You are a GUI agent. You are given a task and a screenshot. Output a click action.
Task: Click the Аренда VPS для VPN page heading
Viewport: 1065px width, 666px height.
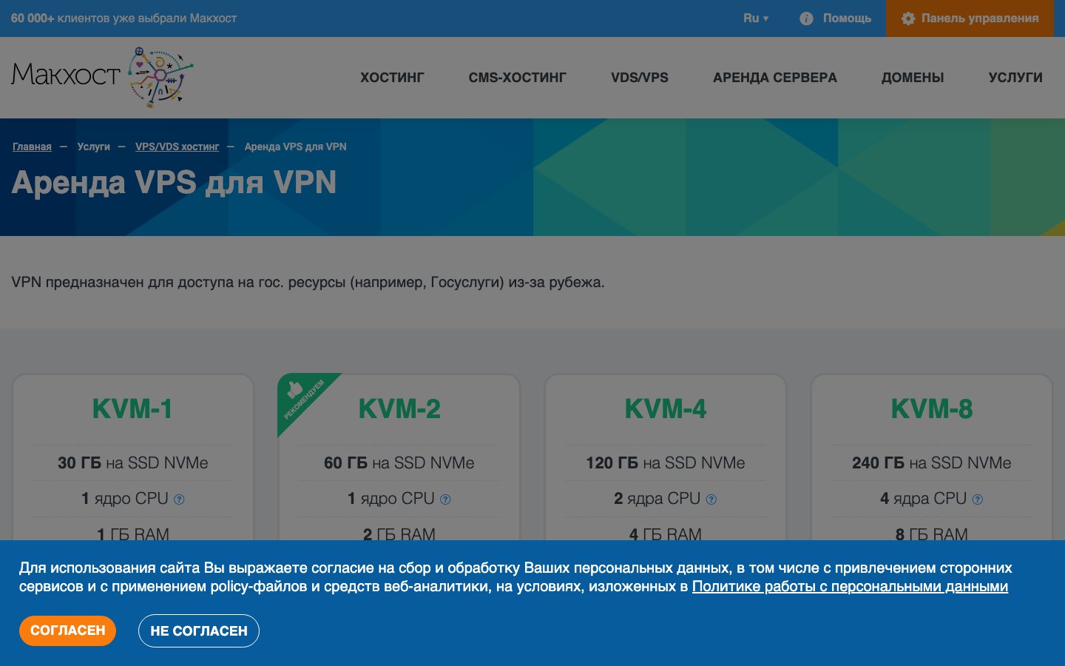(x=175, y=183)
